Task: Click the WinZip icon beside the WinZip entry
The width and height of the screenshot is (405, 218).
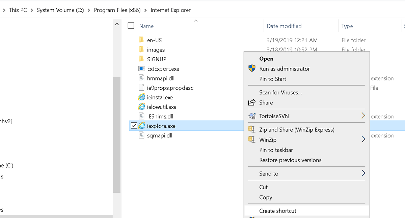Action: click(251, 139)
